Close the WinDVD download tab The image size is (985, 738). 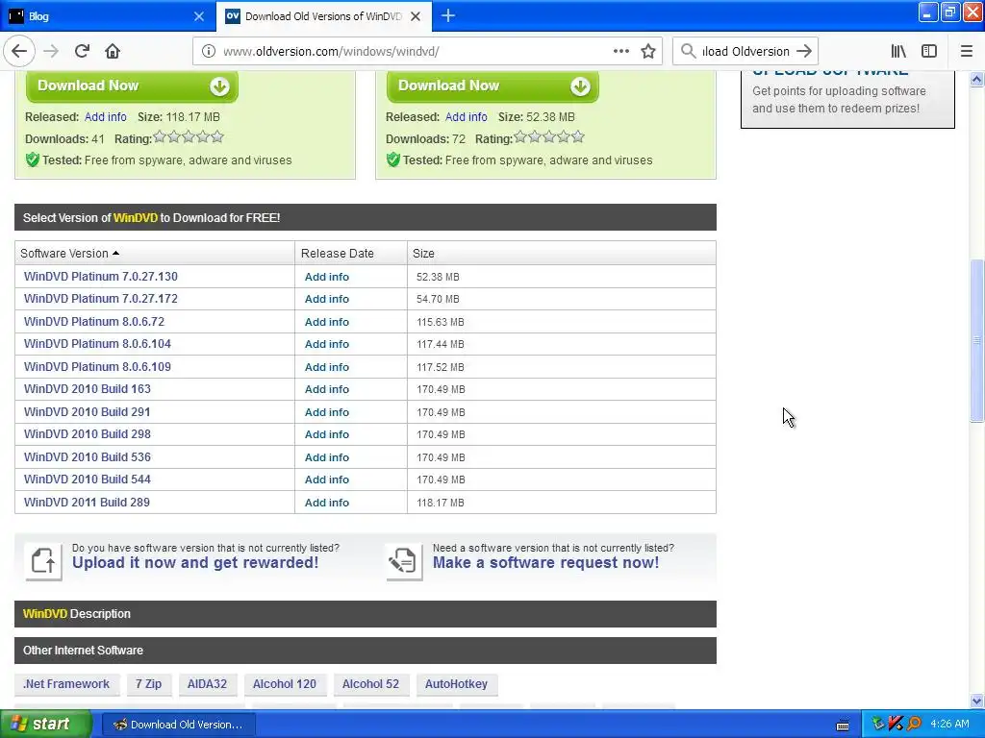[x=416, y=16]
